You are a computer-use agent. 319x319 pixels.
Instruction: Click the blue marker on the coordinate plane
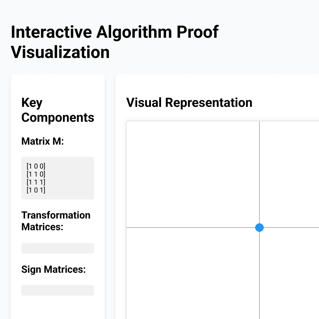(x=259, y=228)
